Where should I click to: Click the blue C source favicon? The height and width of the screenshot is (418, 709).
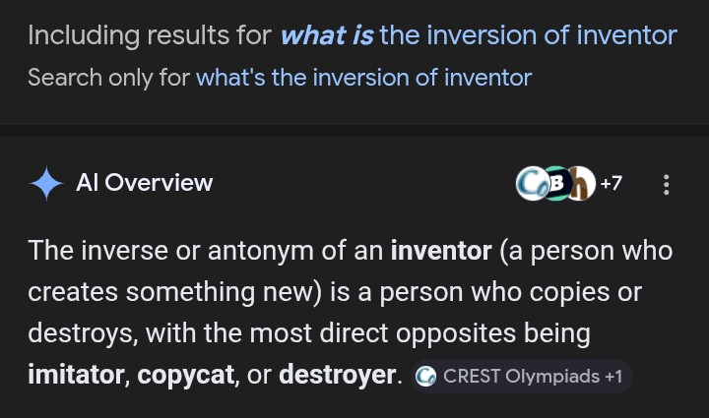click(532, 184)
